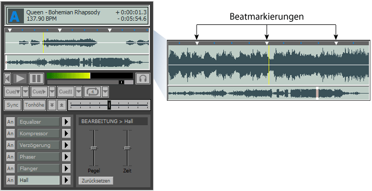Click the pitch down double-arrow icon

pyautogui.click(x=52, y=105)
